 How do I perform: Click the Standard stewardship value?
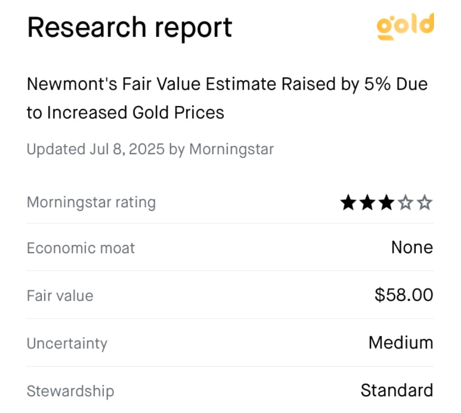[397, 391]
